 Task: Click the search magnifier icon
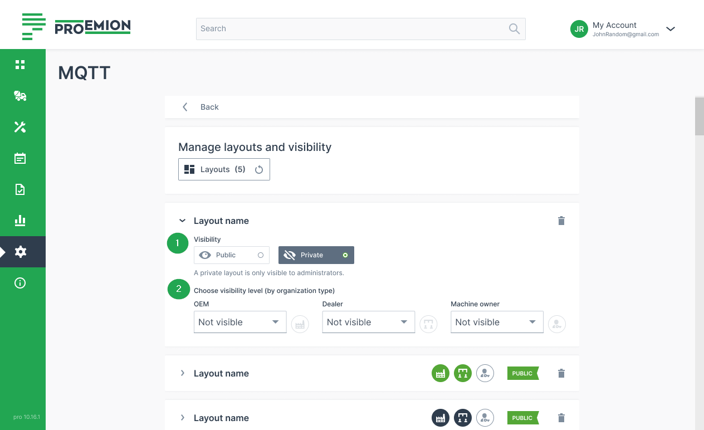coord(514,29)
